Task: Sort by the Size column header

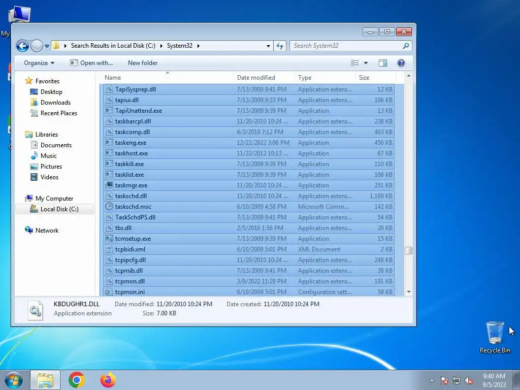Action: click(x=364, y=78)
